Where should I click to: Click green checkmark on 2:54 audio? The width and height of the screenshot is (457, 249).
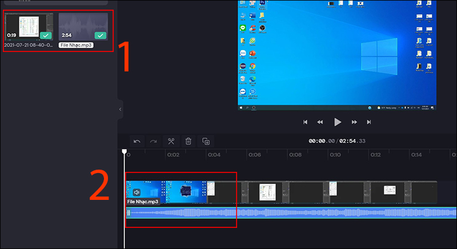point(101,35)
